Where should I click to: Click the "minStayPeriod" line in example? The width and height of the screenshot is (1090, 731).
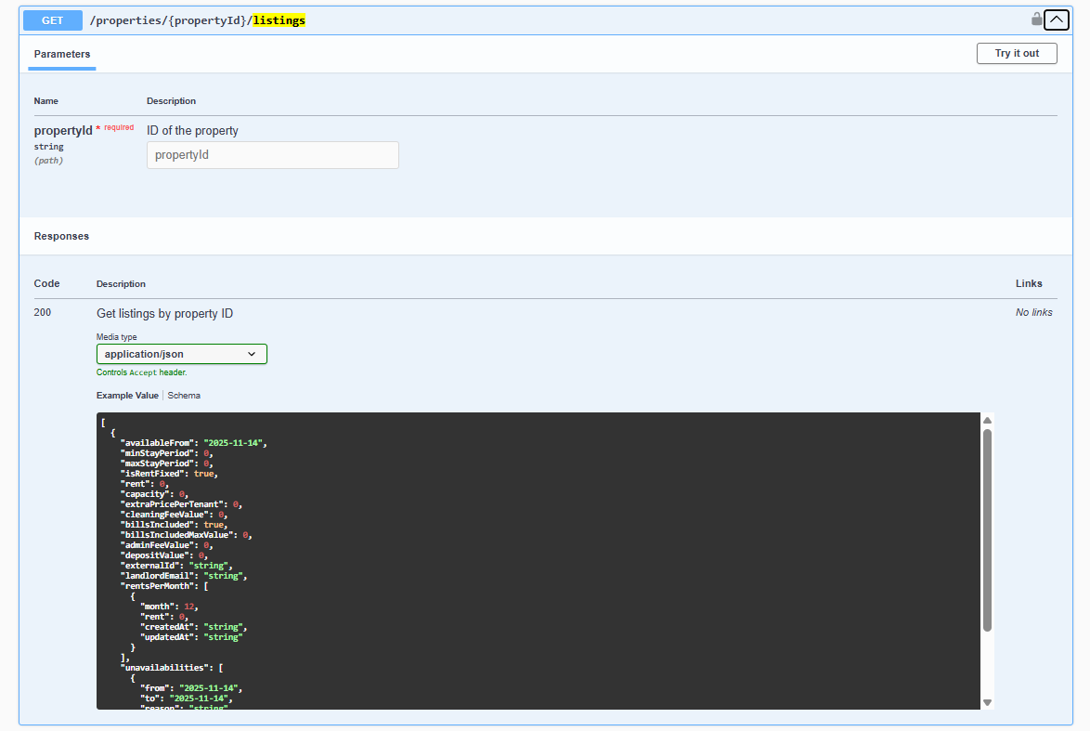[167, 453]
